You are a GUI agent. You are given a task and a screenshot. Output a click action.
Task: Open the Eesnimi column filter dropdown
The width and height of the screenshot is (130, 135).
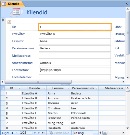coord(68,88)
